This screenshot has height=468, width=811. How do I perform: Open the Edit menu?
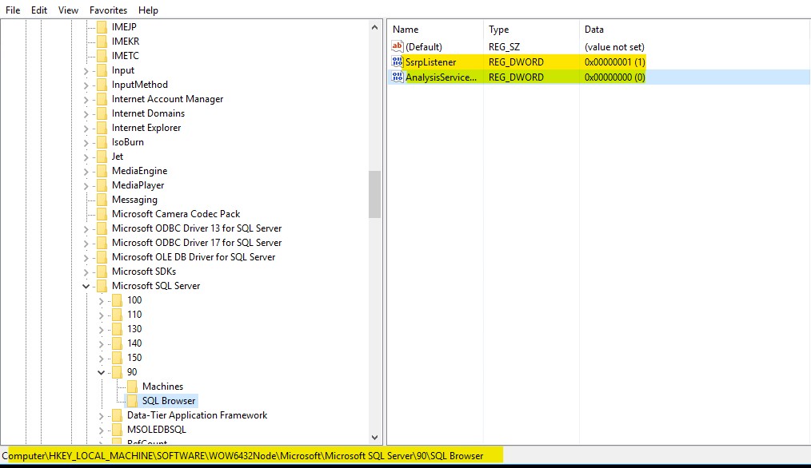click(39, 10)
